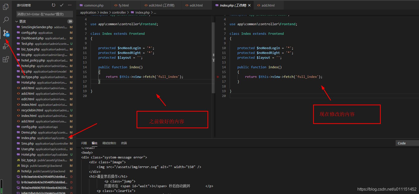
Task: Select Sms.php in changes list
Action: pos(44,144)
